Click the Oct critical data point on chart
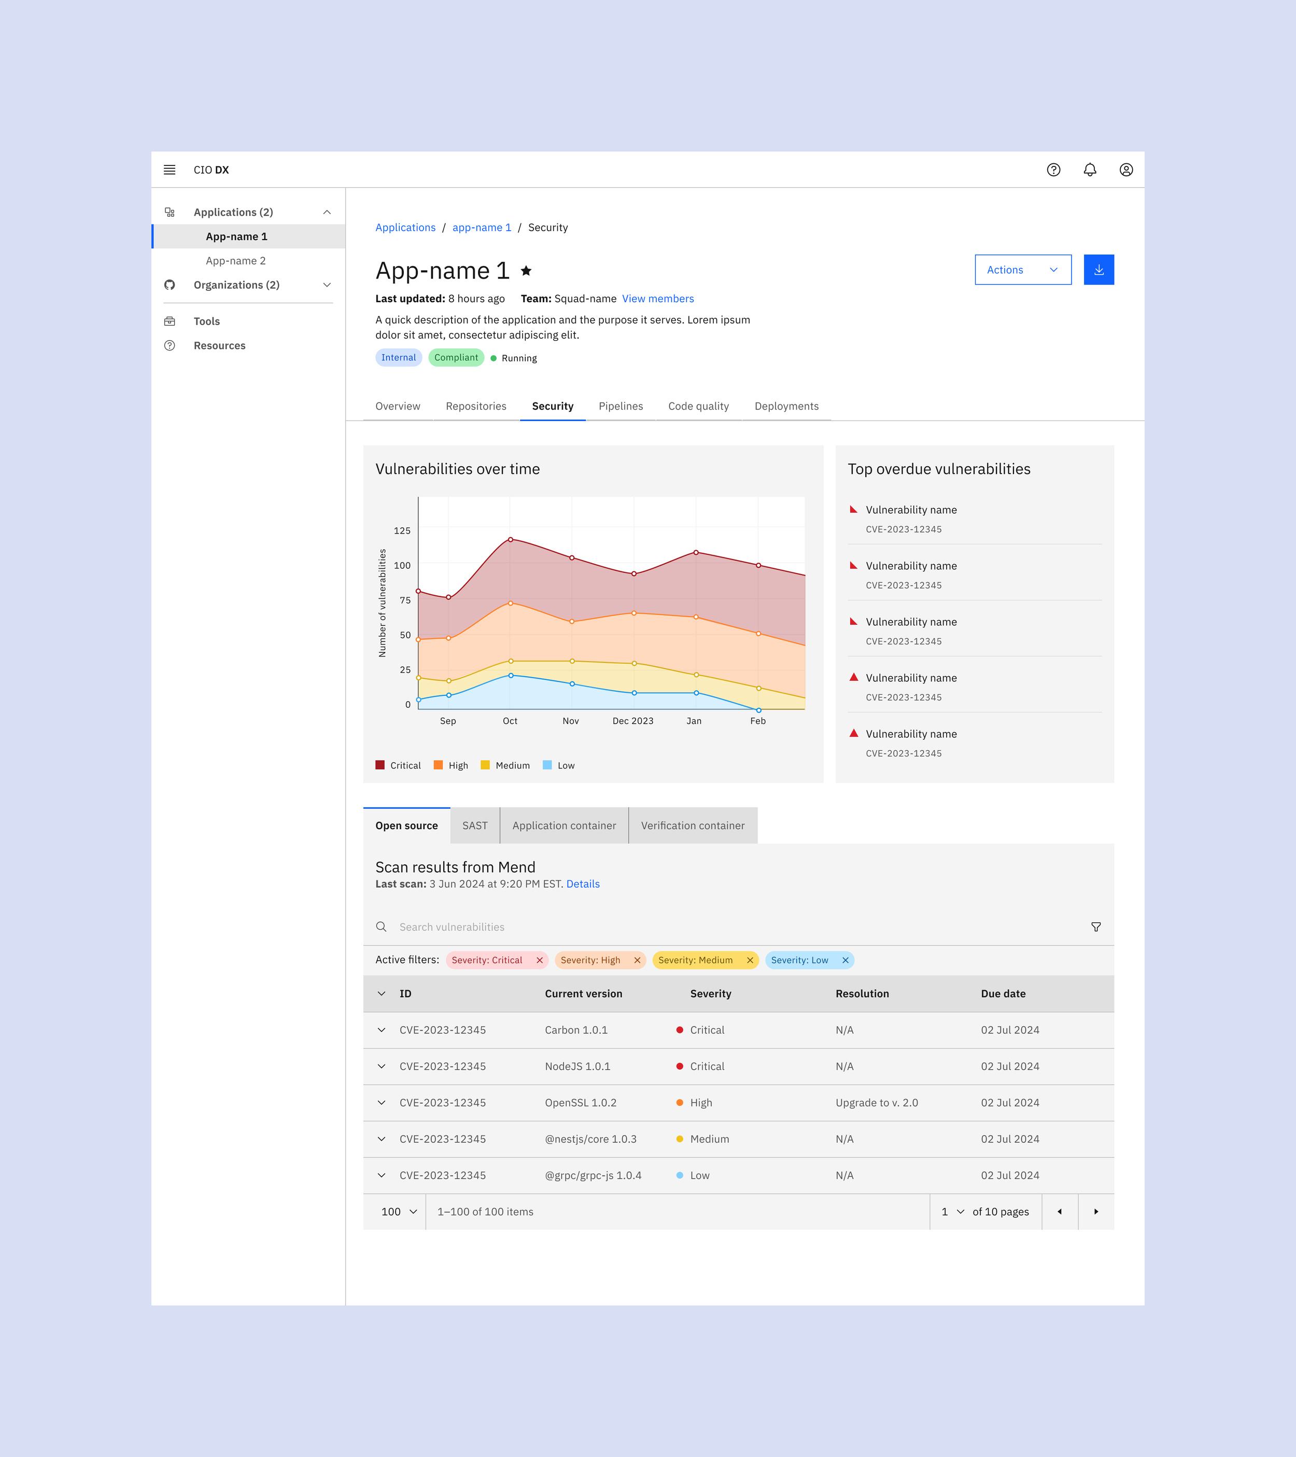The width and height of the screenshot is (1296, 1457). pos(510,540)
